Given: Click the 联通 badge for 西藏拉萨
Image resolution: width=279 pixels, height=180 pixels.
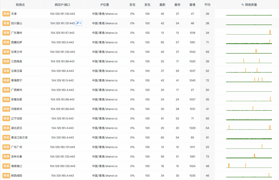Looking at the screenshot, I should coord(6,42).
